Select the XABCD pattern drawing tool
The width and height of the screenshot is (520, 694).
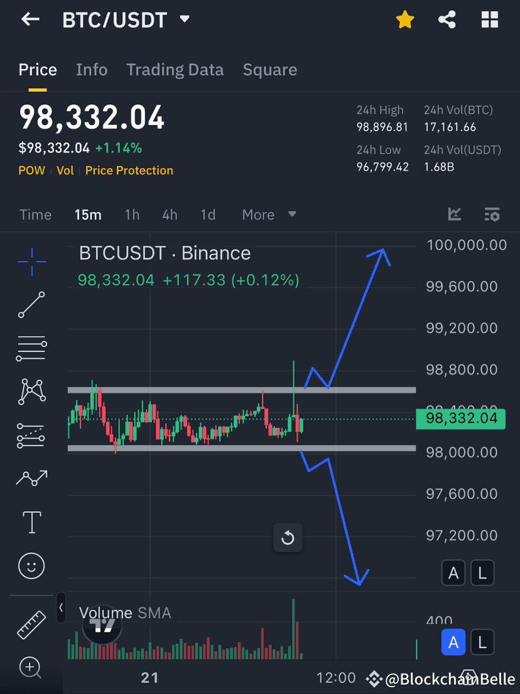pyautogui.click(x=31, y=391)
